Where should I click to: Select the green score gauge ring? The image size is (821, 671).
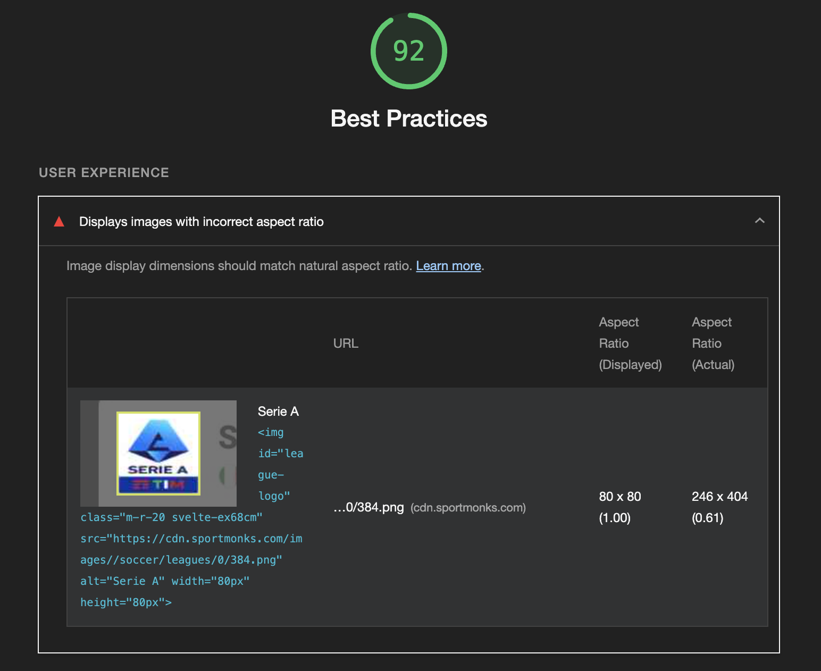point(409,51)
